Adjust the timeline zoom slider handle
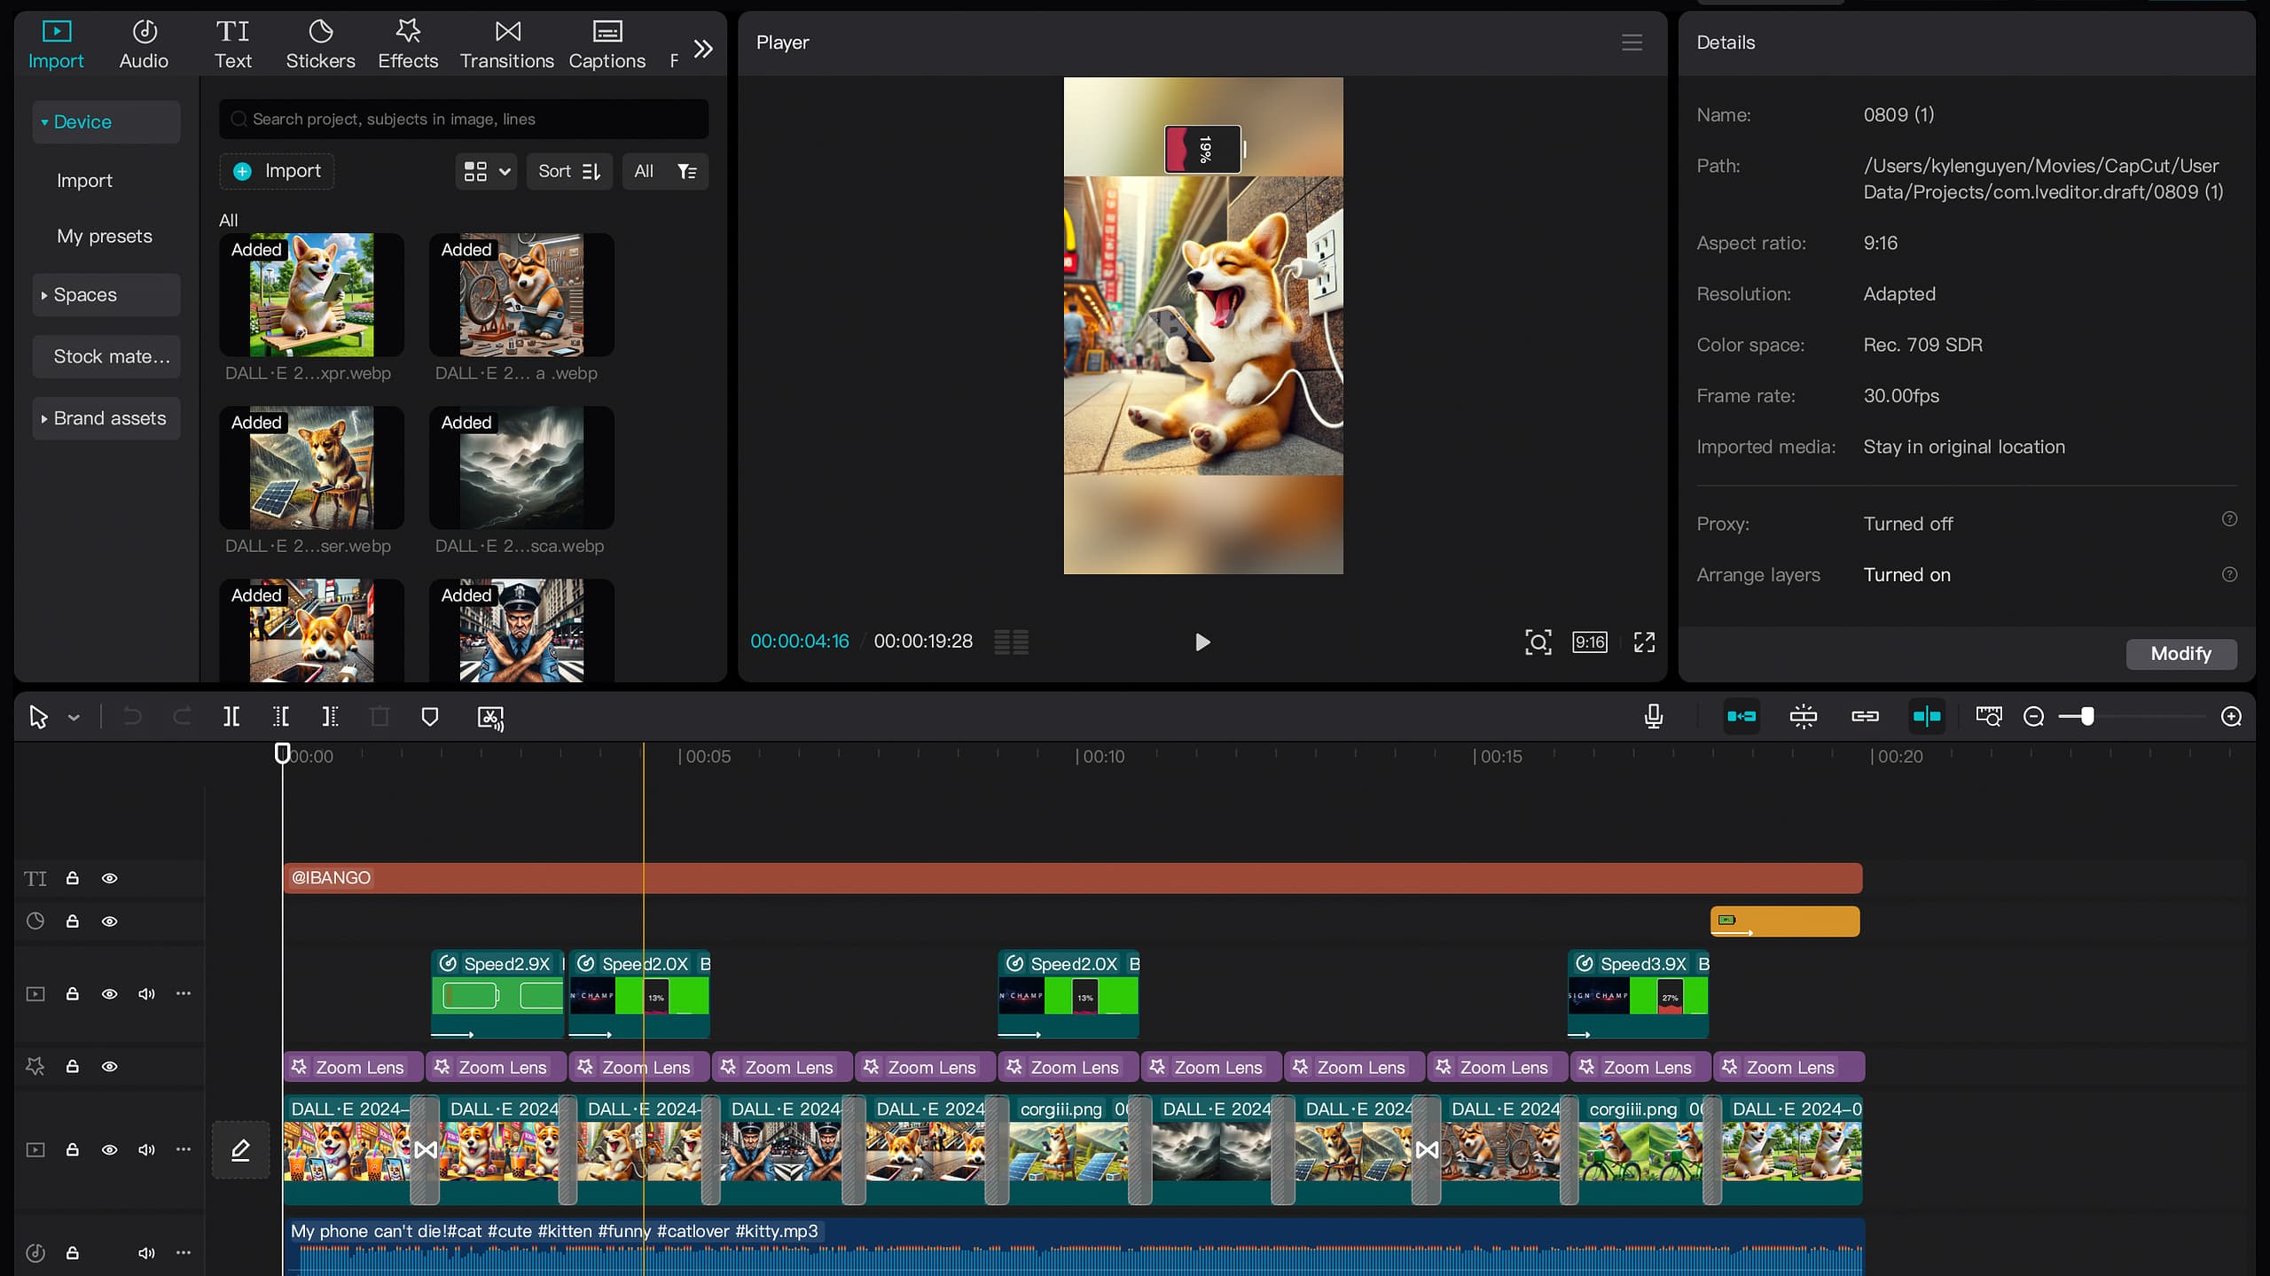The image size is (2270, 1276). pos(2088,717)
